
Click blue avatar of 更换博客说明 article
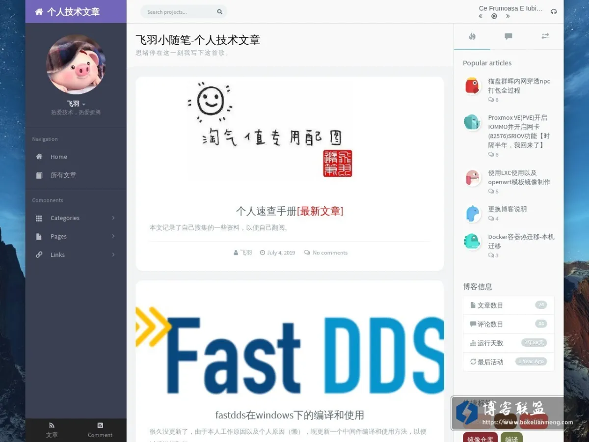point(472,214)
